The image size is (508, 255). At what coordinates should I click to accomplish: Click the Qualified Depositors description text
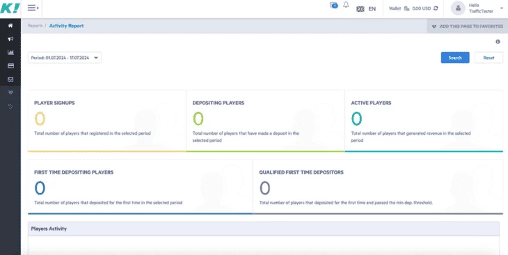pos(346,203)
